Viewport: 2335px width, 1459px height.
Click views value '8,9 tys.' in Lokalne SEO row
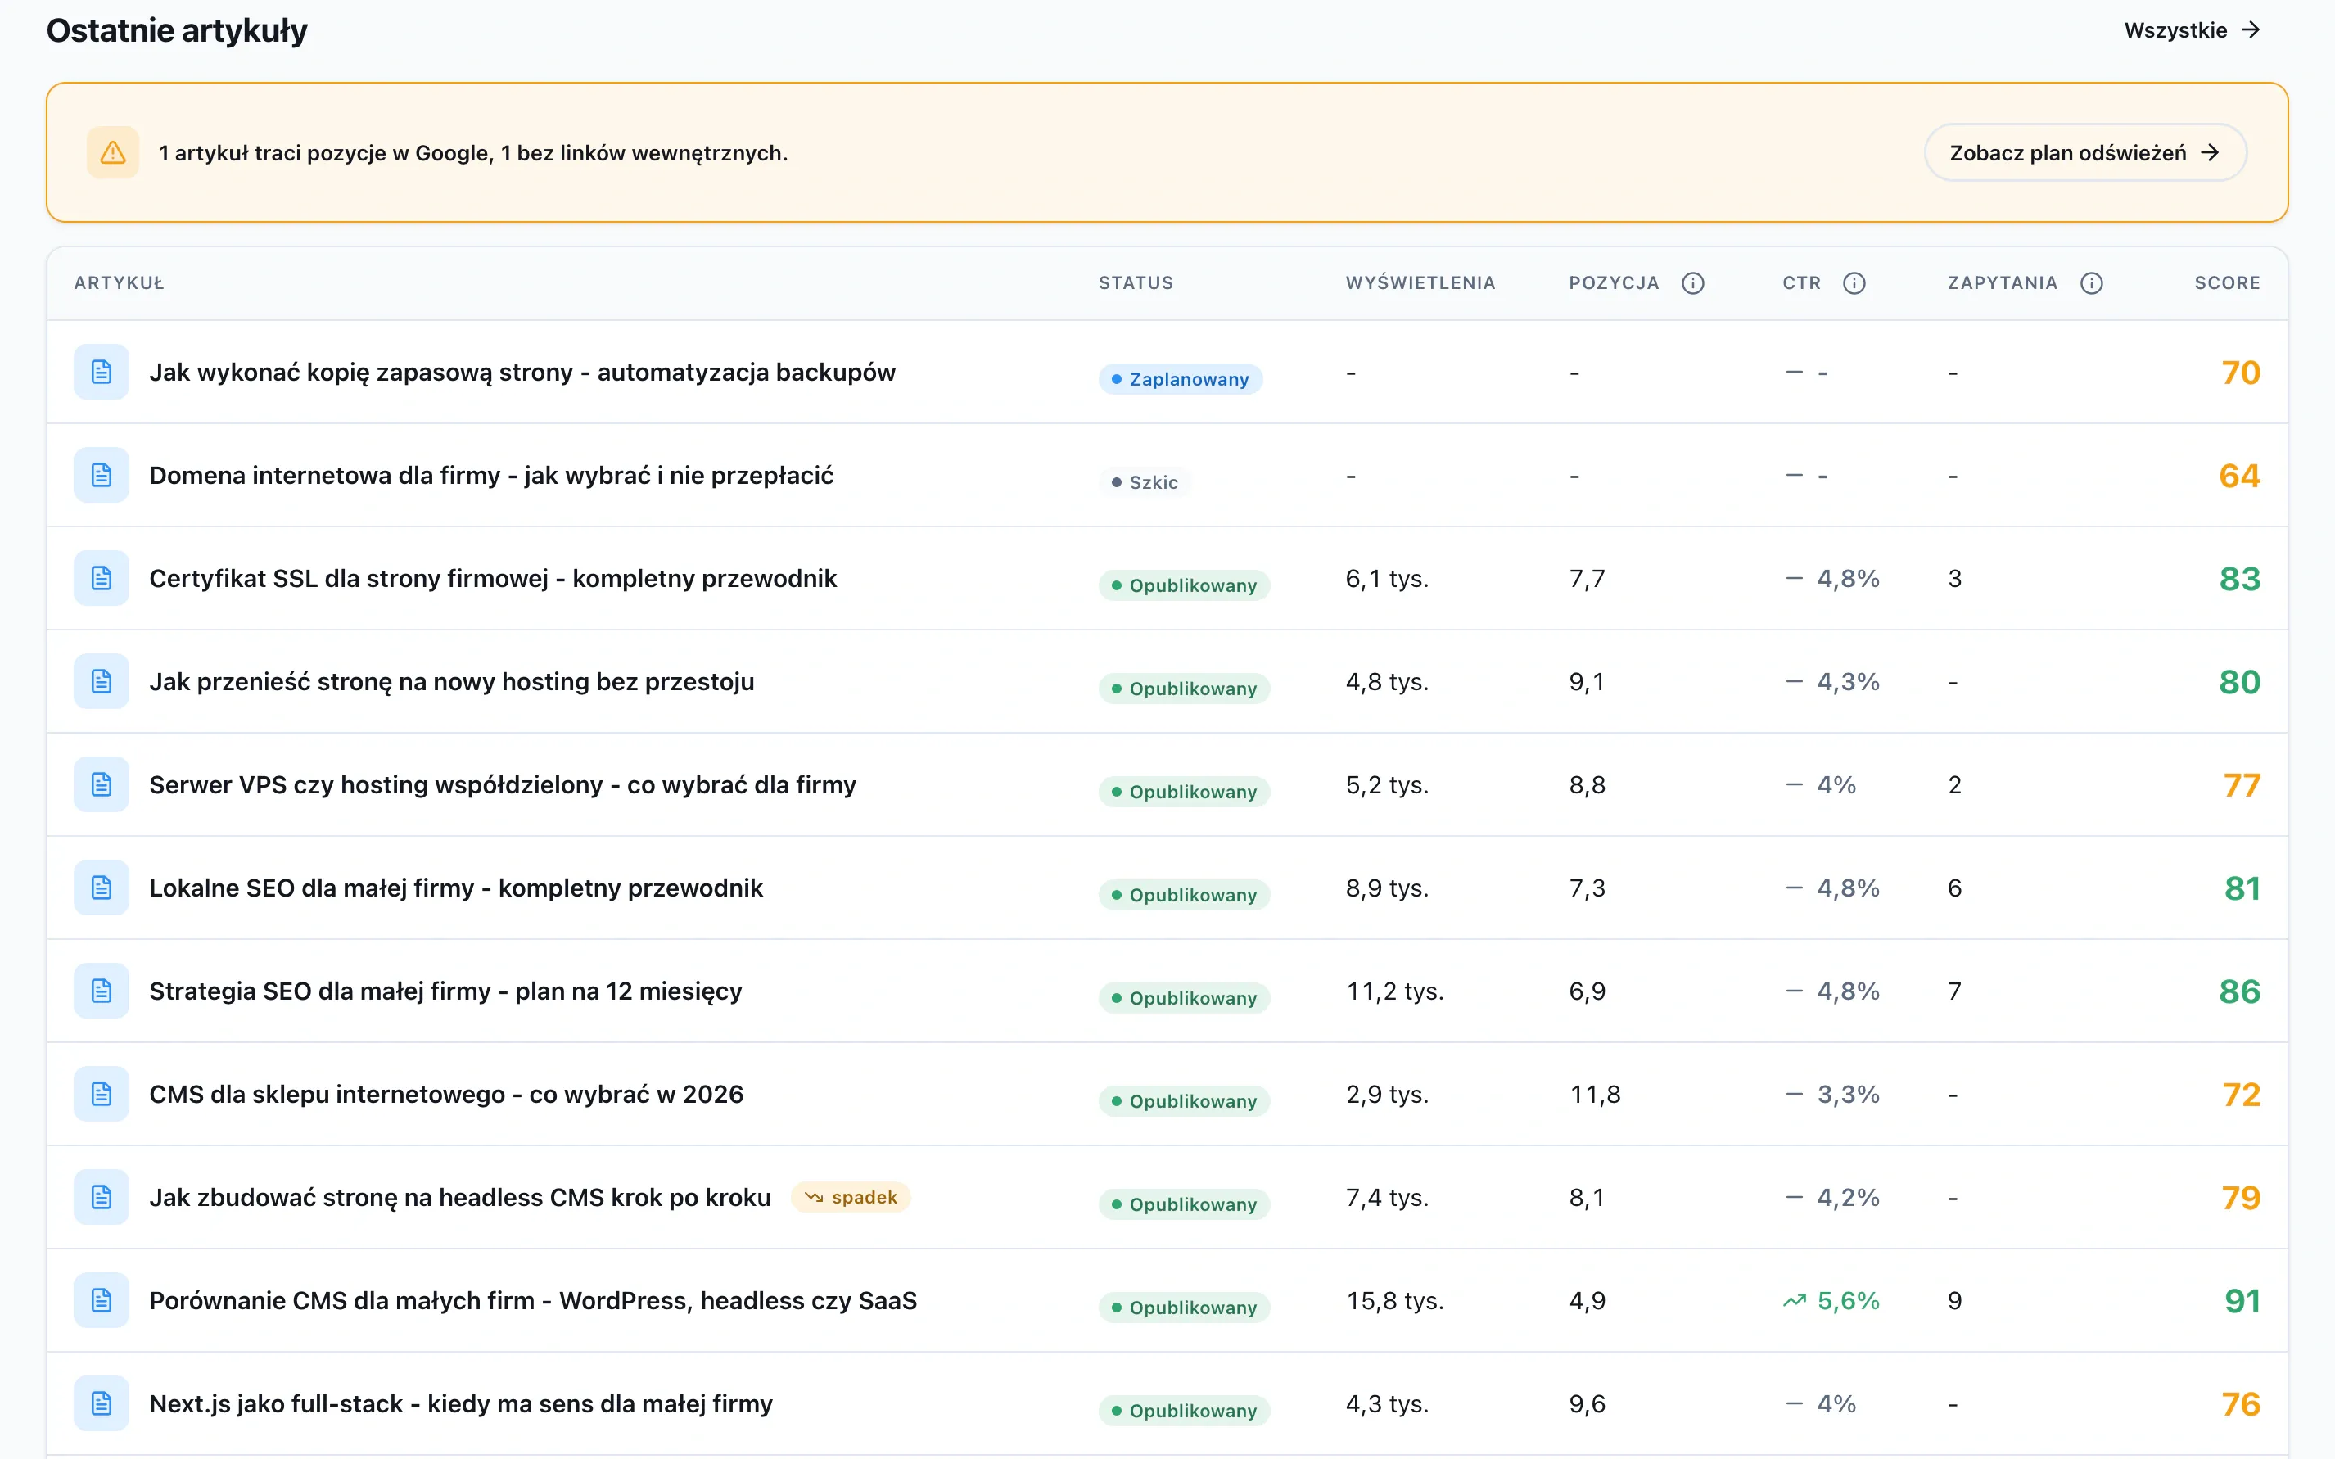click(x=1388, y=888)
